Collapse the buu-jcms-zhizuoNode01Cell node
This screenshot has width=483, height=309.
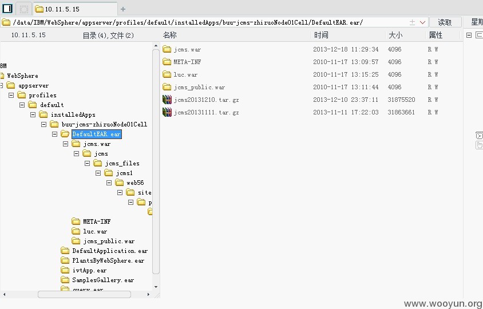[x=43, y=125]
